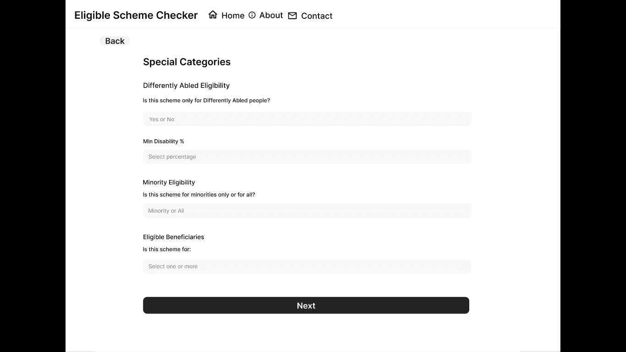
Task: Expand the Select one or more field
Action: (307, 266)
